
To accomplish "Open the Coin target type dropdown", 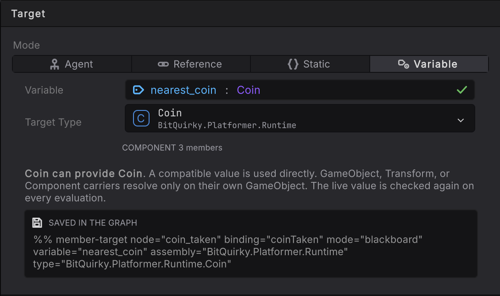I will click(x=300, y=118).
